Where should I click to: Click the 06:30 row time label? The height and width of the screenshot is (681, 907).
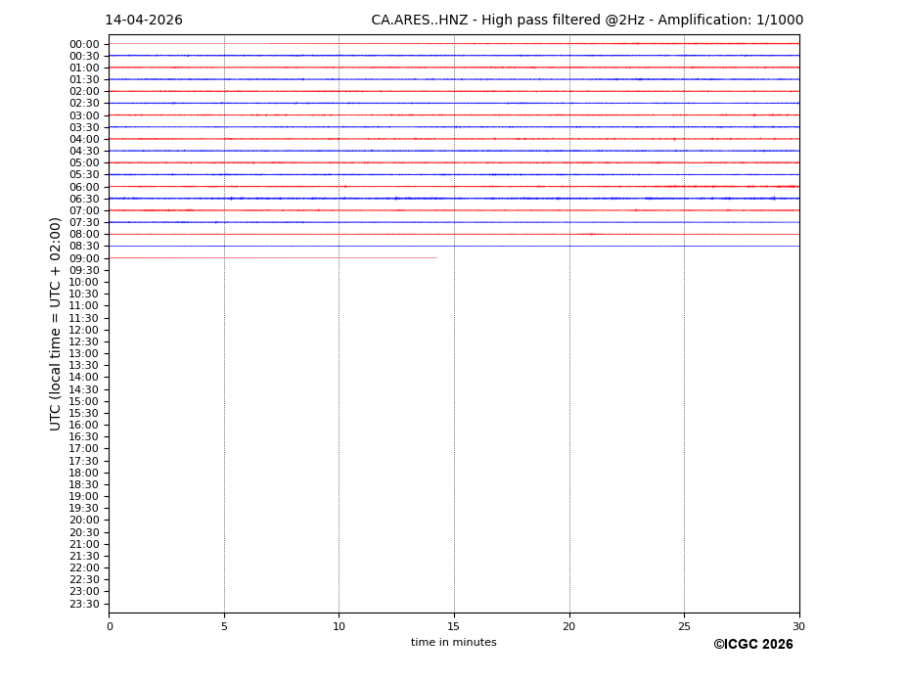pyautogui.click(x=84, y=199)
